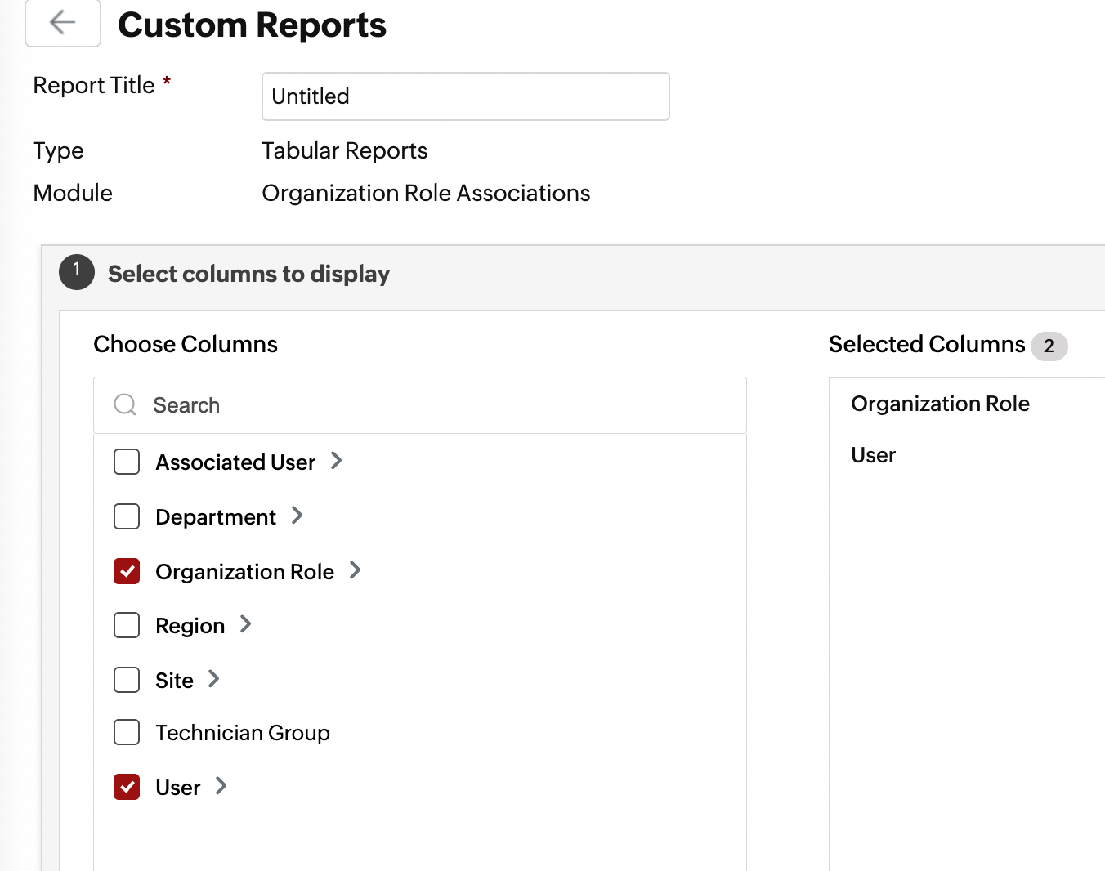The width and height of the screenshot is (1105, 871).
Task: Expand the Associated User chevron
Action: pos(336,461)
